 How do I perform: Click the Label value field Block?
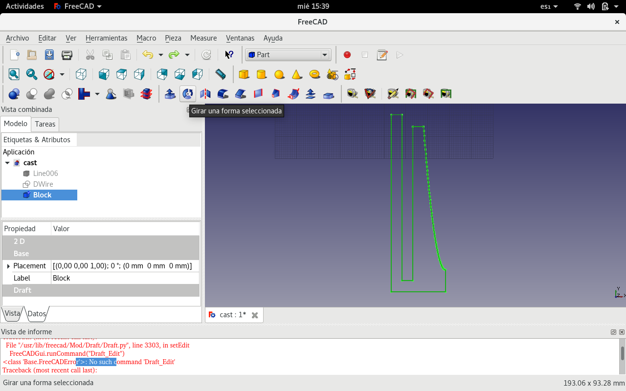125,278
